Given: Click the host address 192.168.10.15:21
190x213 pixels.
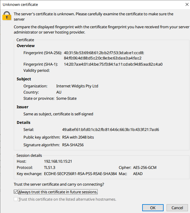Looking at the screenshot, I should pyautogui.click(x=58, y=162).
